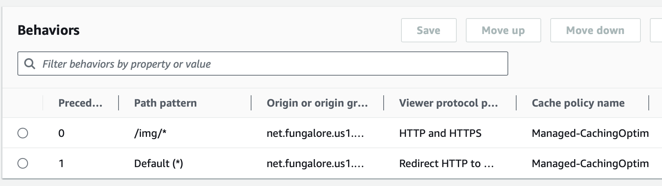This screenshot has height=186, width=662.
Task: Click the Origin or origin group header
Action: (x=317, y=103)
